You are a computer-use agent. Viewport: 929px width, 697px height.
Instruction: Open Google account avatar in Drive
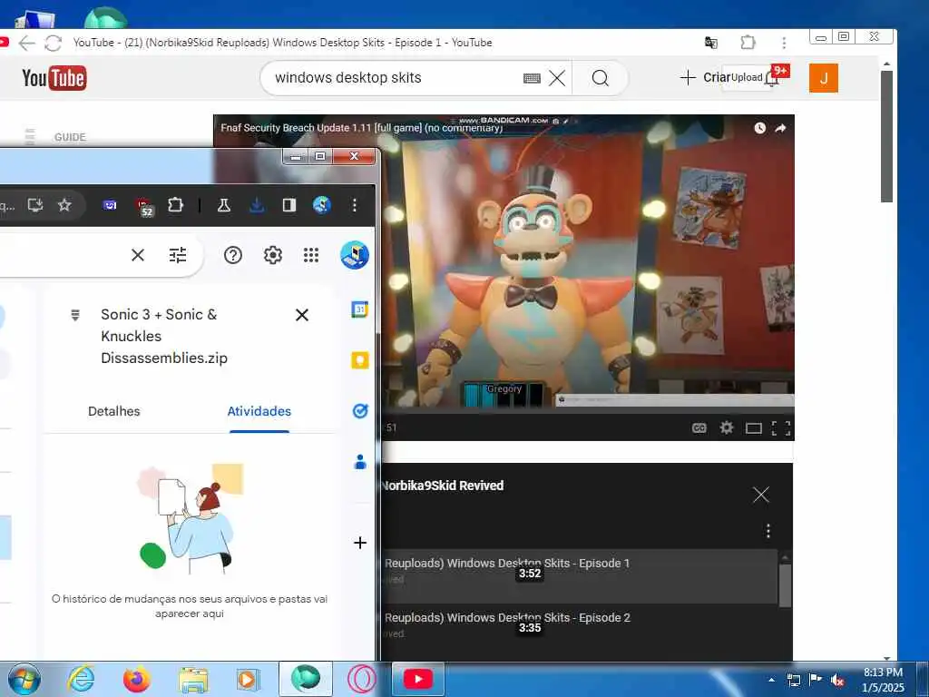coord(355,255)
